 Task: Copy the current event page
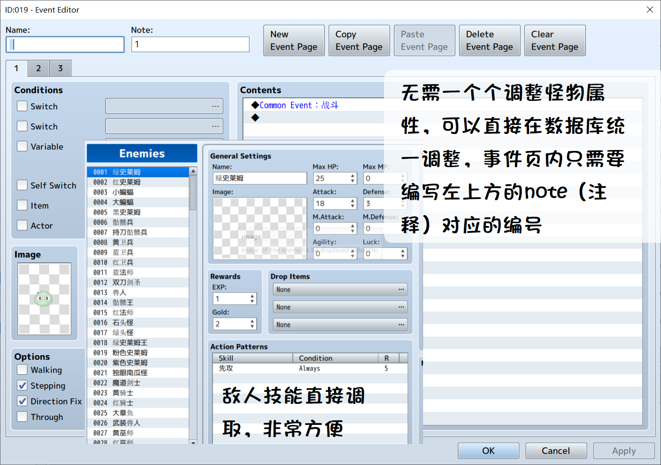(359, 41)
